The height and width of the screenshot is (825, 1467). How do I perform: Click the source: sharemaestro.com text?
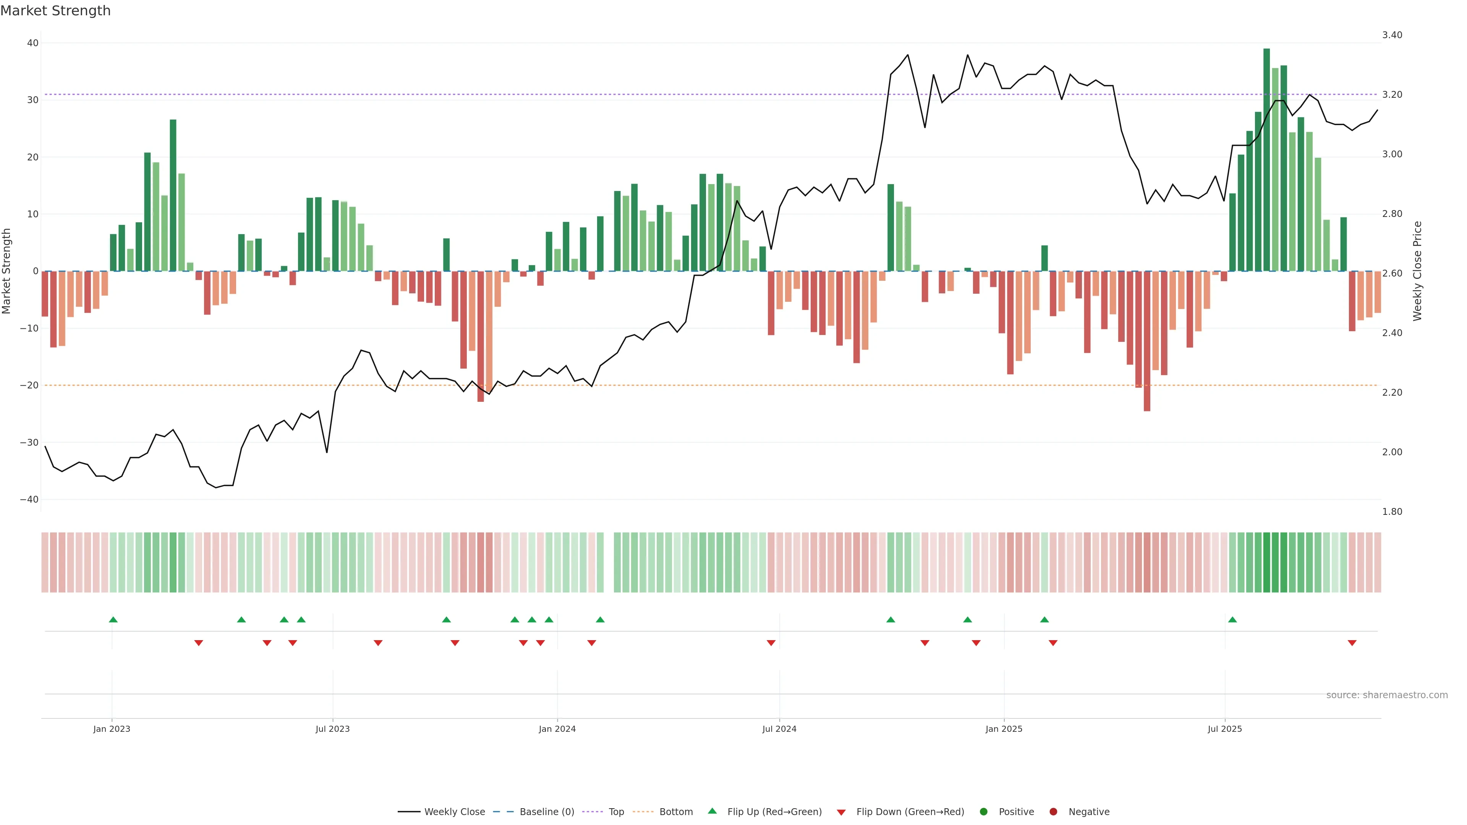click(1387, 695)
